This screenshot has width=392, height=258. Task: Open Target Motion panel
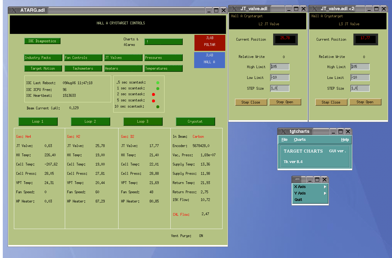(x=43, y=68)
